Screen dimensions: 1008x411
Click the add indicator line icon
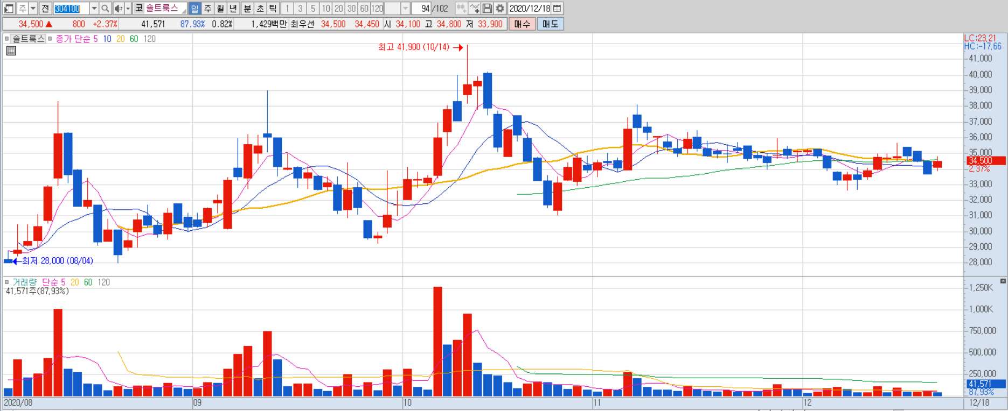[x=474, y=9]
